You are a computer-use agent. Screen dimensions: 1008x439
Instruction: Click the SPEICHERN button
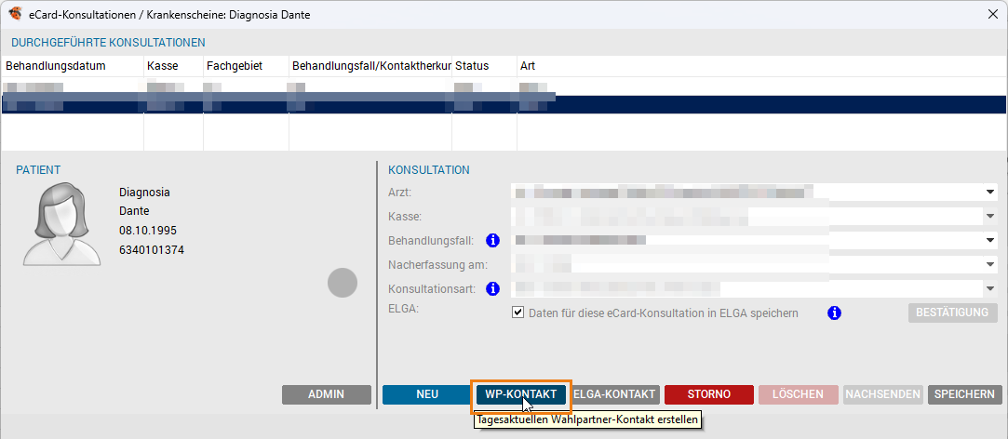(x=964, y=394)
